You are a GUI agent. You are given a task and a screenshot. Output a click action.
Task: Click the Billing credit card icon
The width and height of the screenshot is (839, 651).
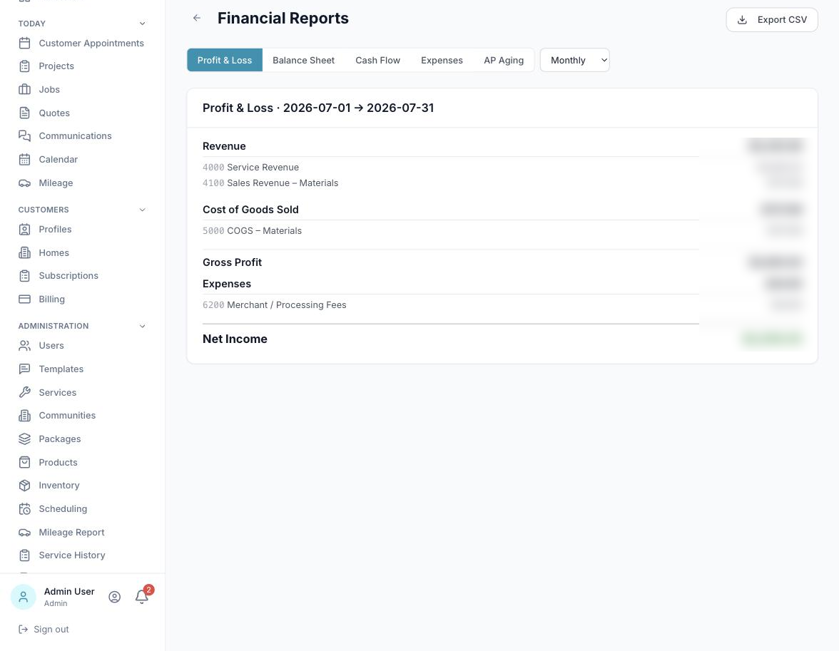click(x=24, y=299)
